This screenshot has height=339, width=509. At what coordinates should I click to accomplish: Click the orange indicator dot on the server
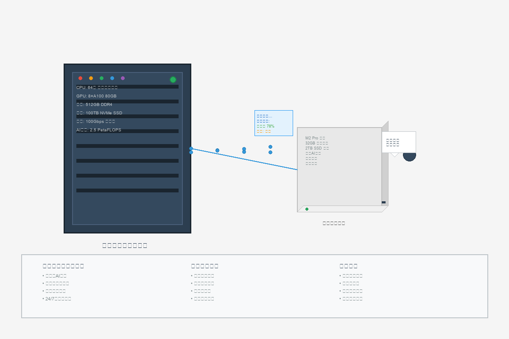(x=91, y=78)
